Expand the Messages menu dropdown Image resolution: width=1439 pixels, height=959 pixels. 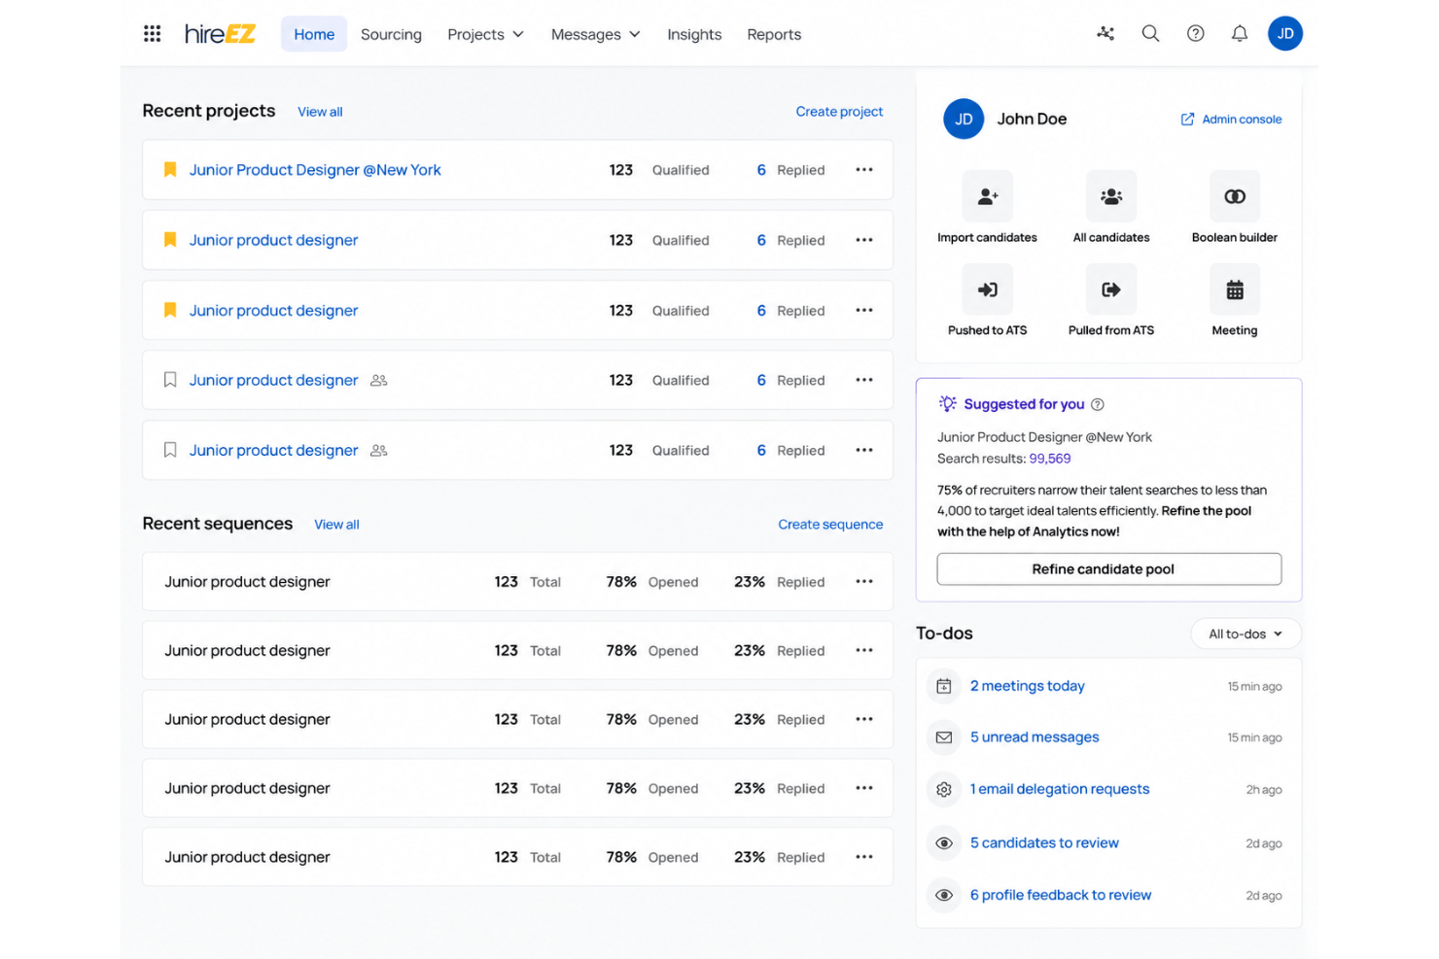pyautogui.click(x=595, y=34)
